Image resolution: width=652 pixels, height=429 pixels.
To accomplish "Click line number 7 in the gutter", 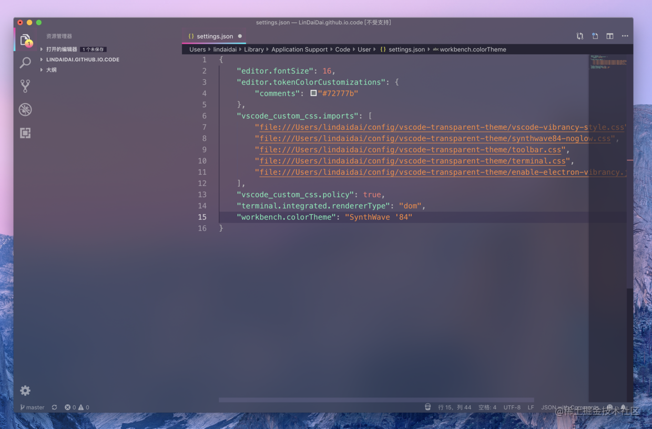I will point(205,127).
